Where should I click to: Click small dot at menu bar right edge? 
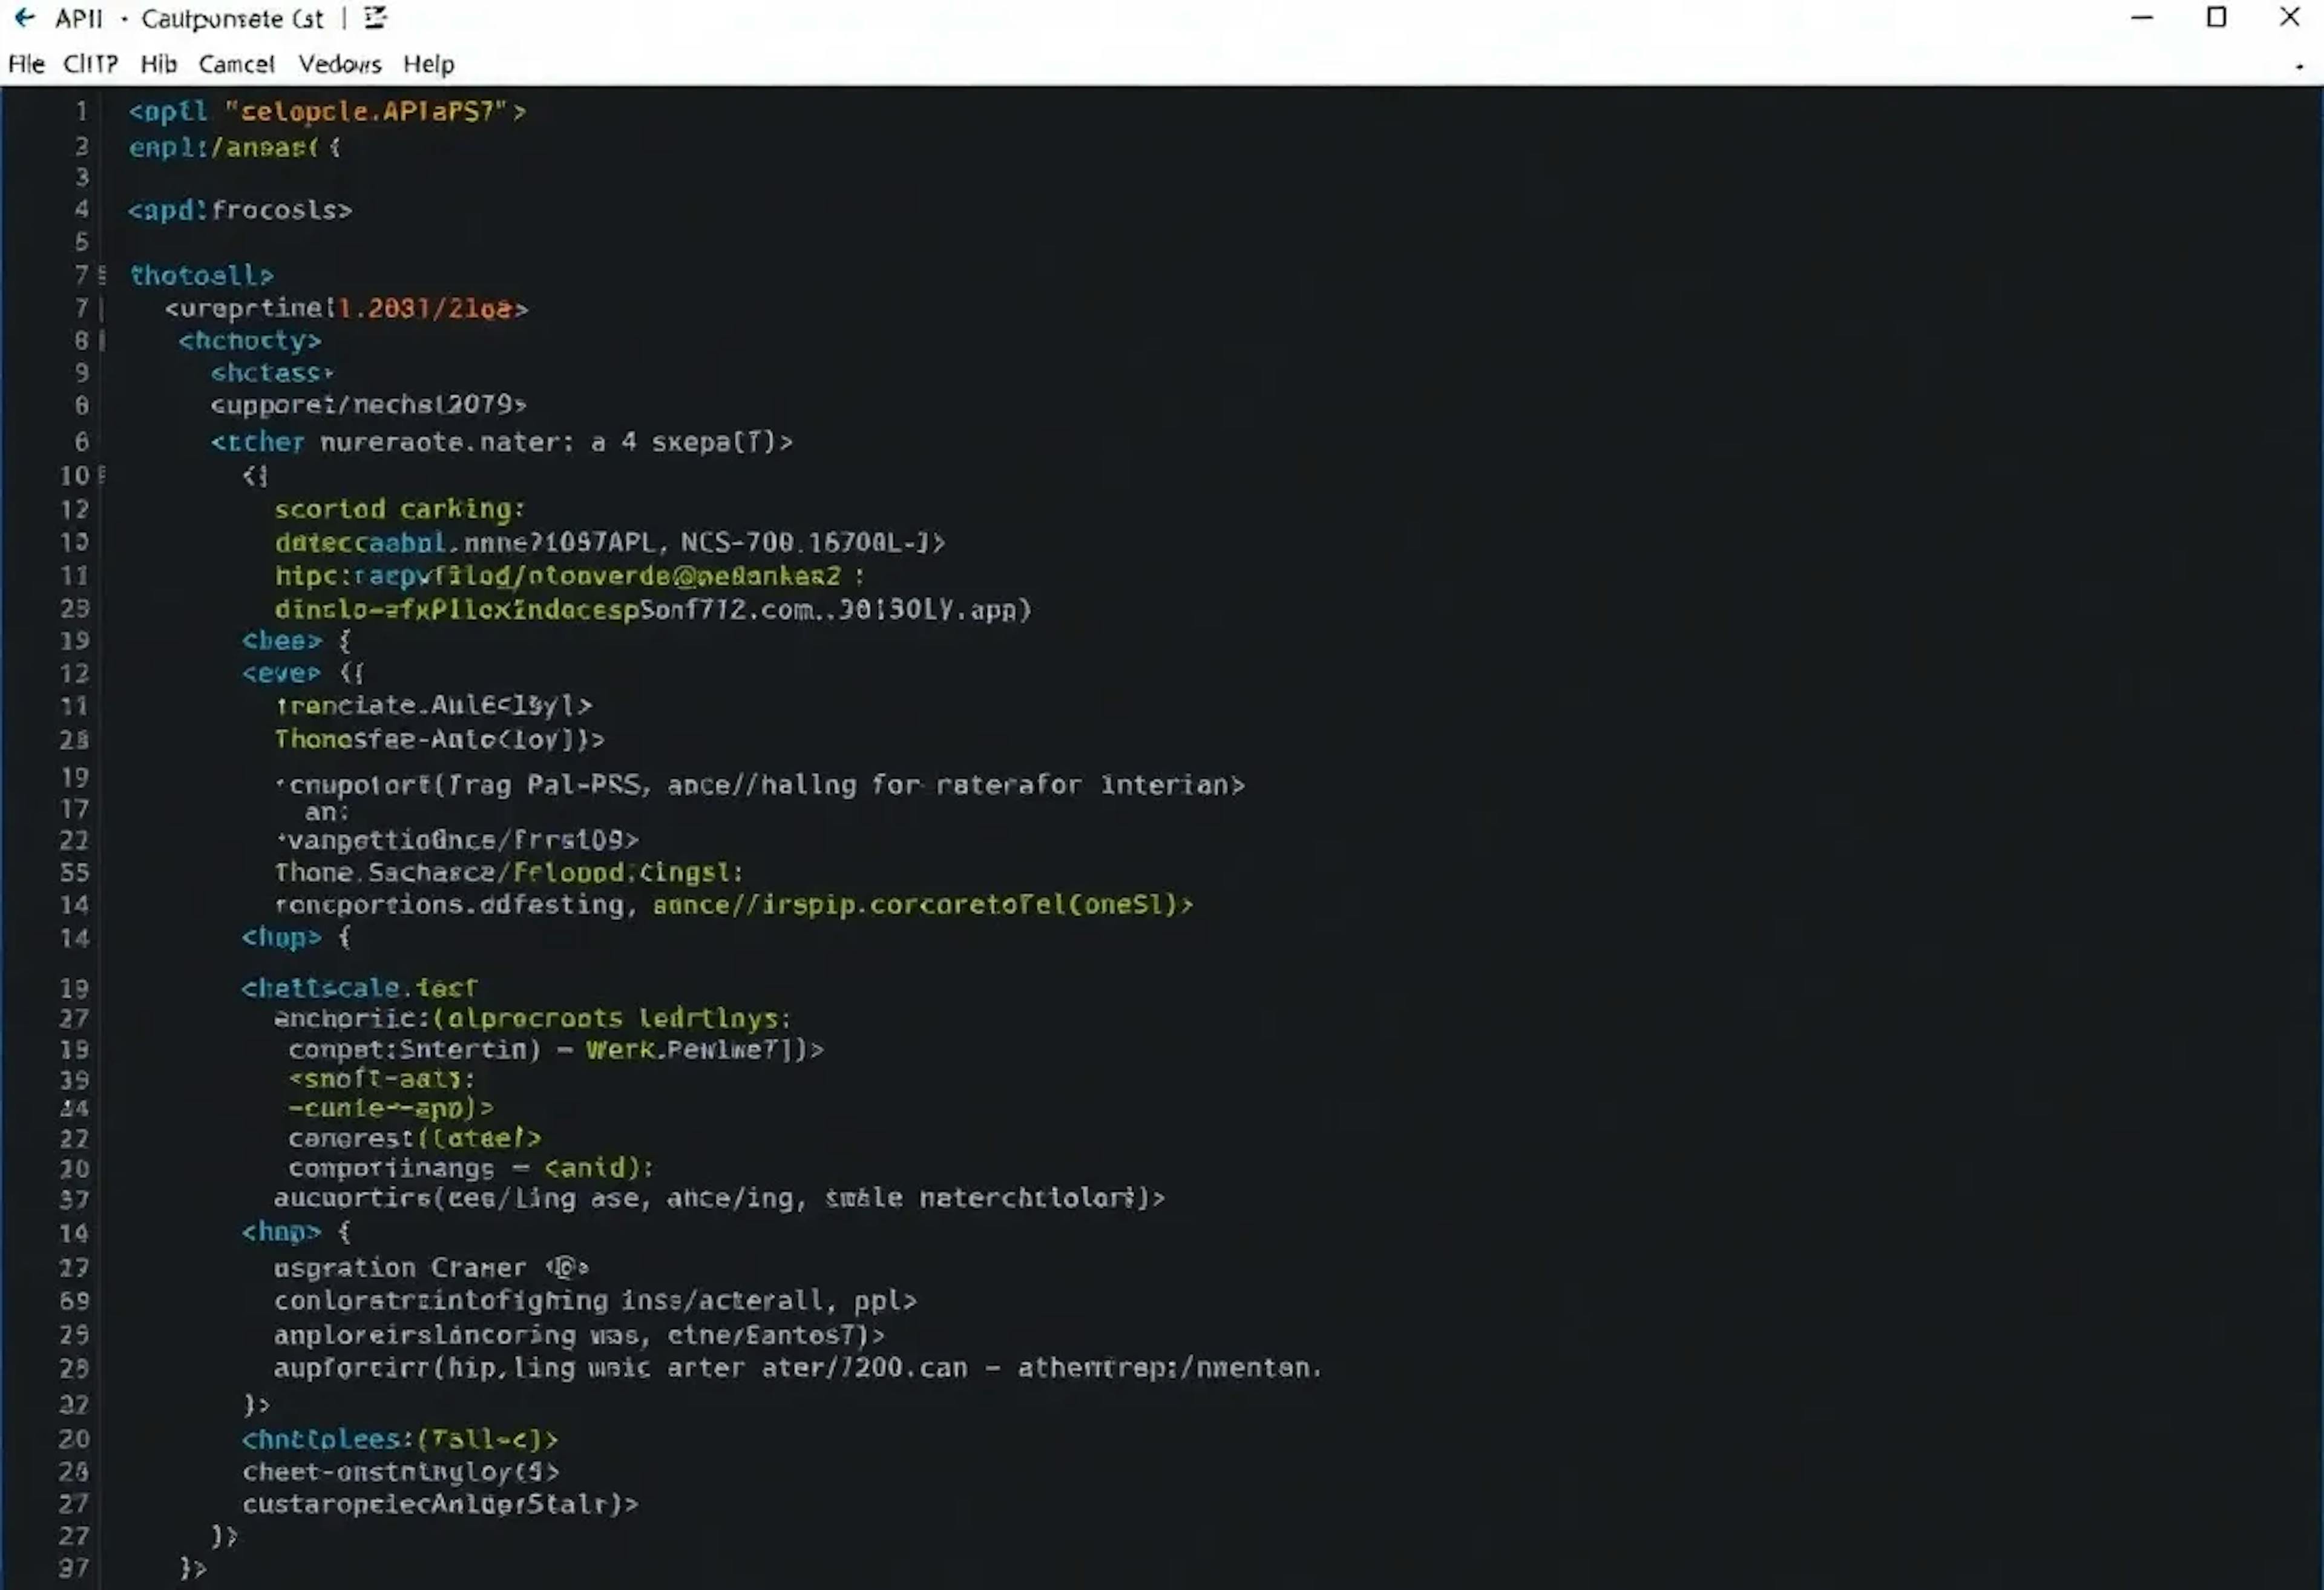click(2299, 67)
